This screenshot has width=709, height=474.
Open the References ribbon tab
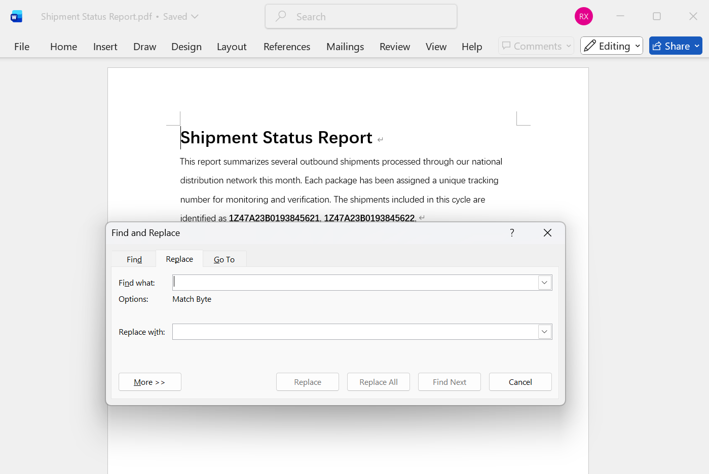click(x=286, y=47)
